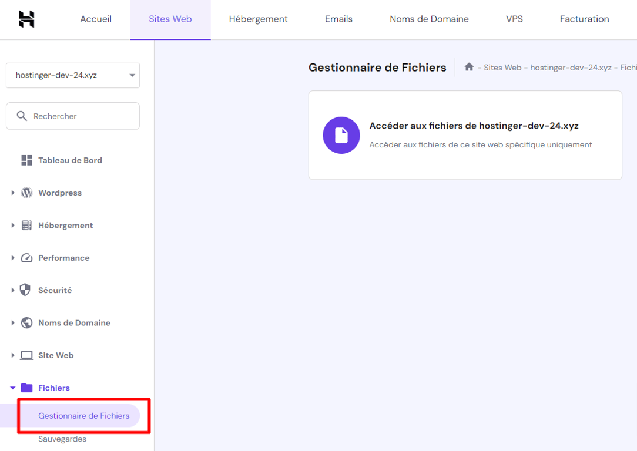Select the Sécurité shield icon
Viewport: 637px width, 451px height.
26,290
